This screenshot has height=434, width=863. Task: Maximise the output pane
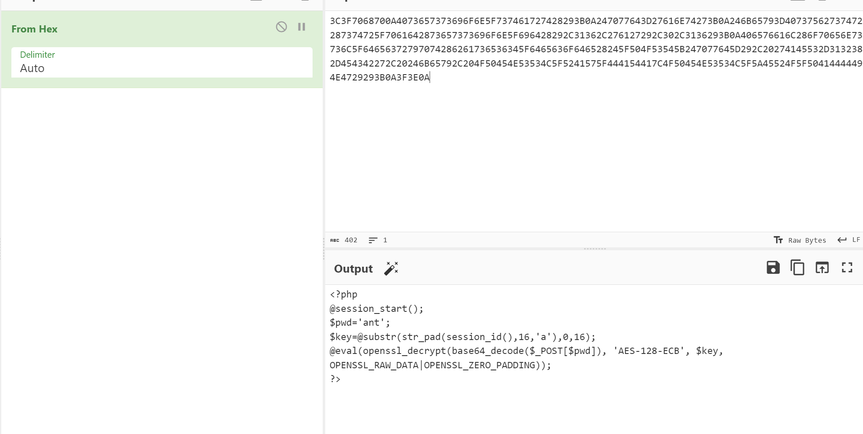(x=847, y=268)
